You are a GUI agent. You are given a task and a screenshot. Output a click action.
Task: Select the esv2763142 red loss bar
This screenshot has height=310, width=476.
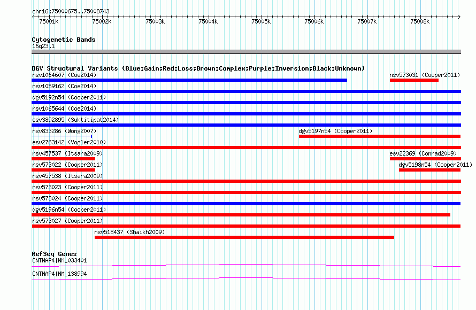point(246,148)
